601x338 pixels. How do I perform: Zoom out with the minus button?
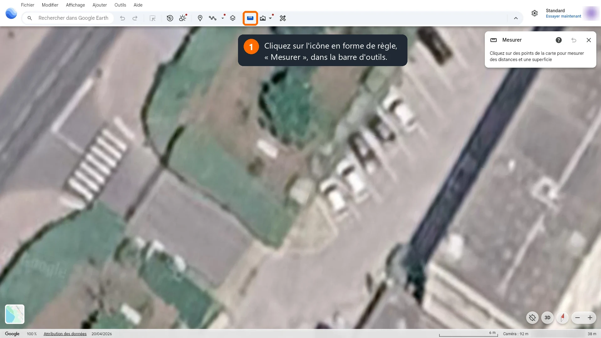(x=578, y=318)
